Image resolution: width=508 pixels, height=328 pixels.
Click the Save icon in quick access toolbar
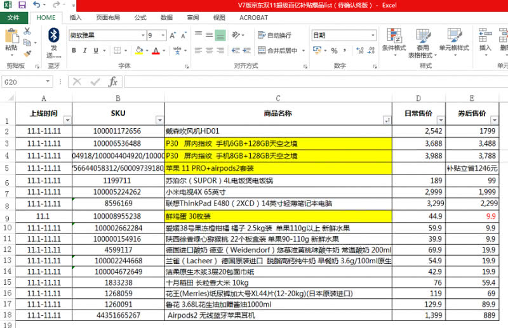point(22,5)
